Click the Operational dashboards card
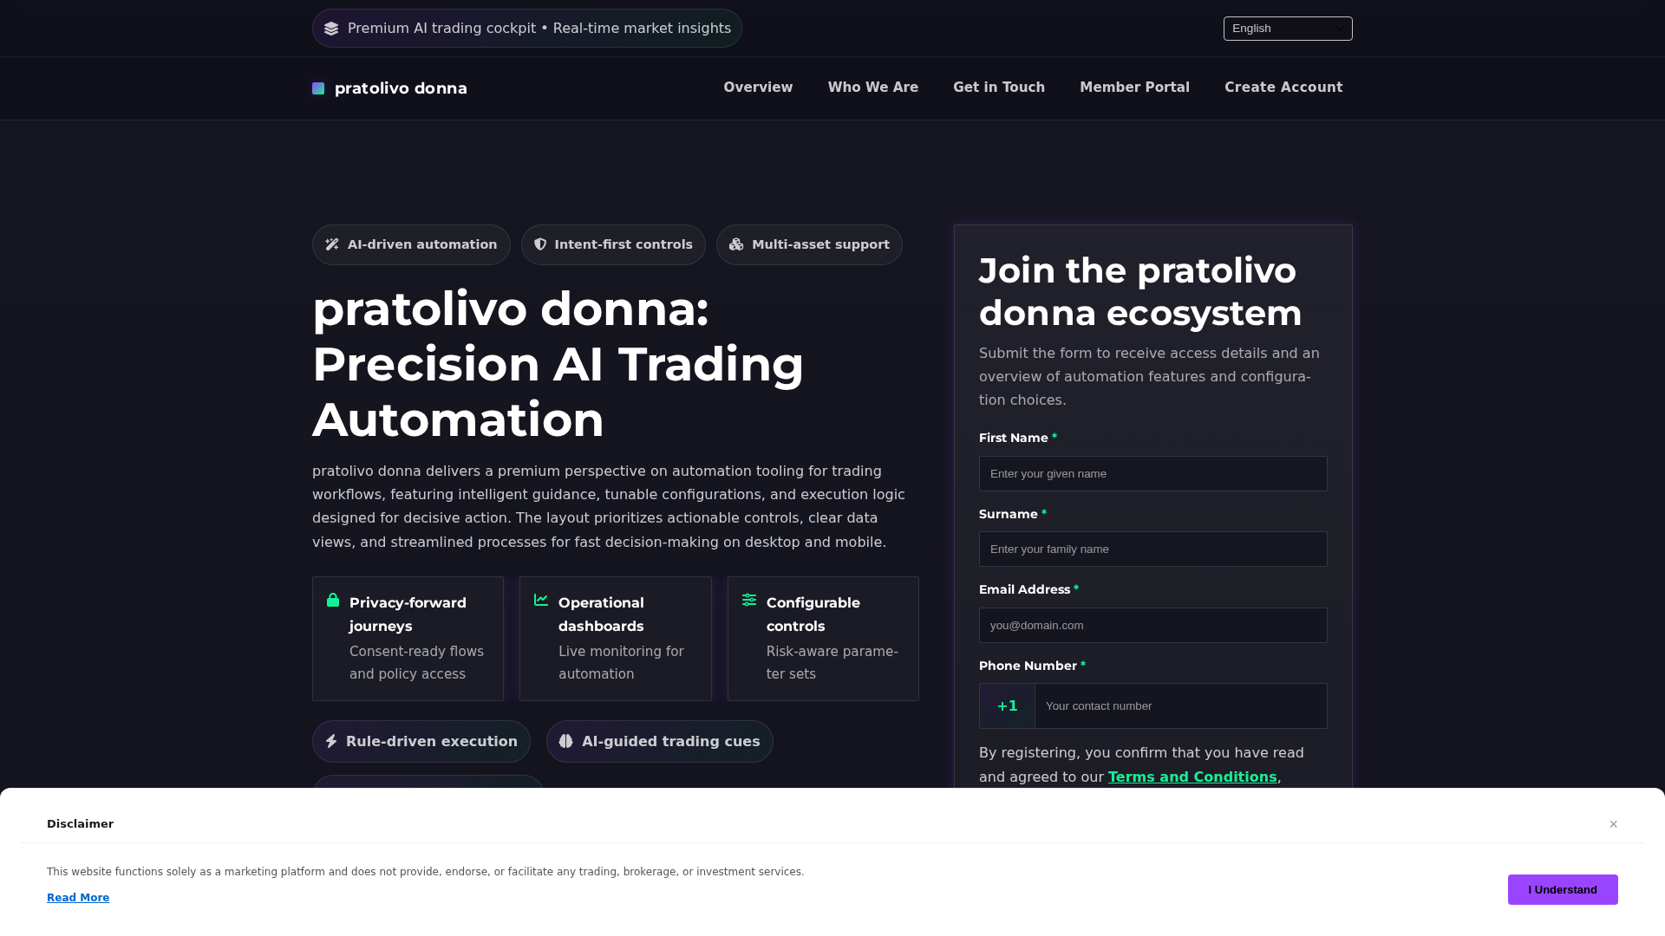This screenshot has height=936, width=1665. [616, 639]
